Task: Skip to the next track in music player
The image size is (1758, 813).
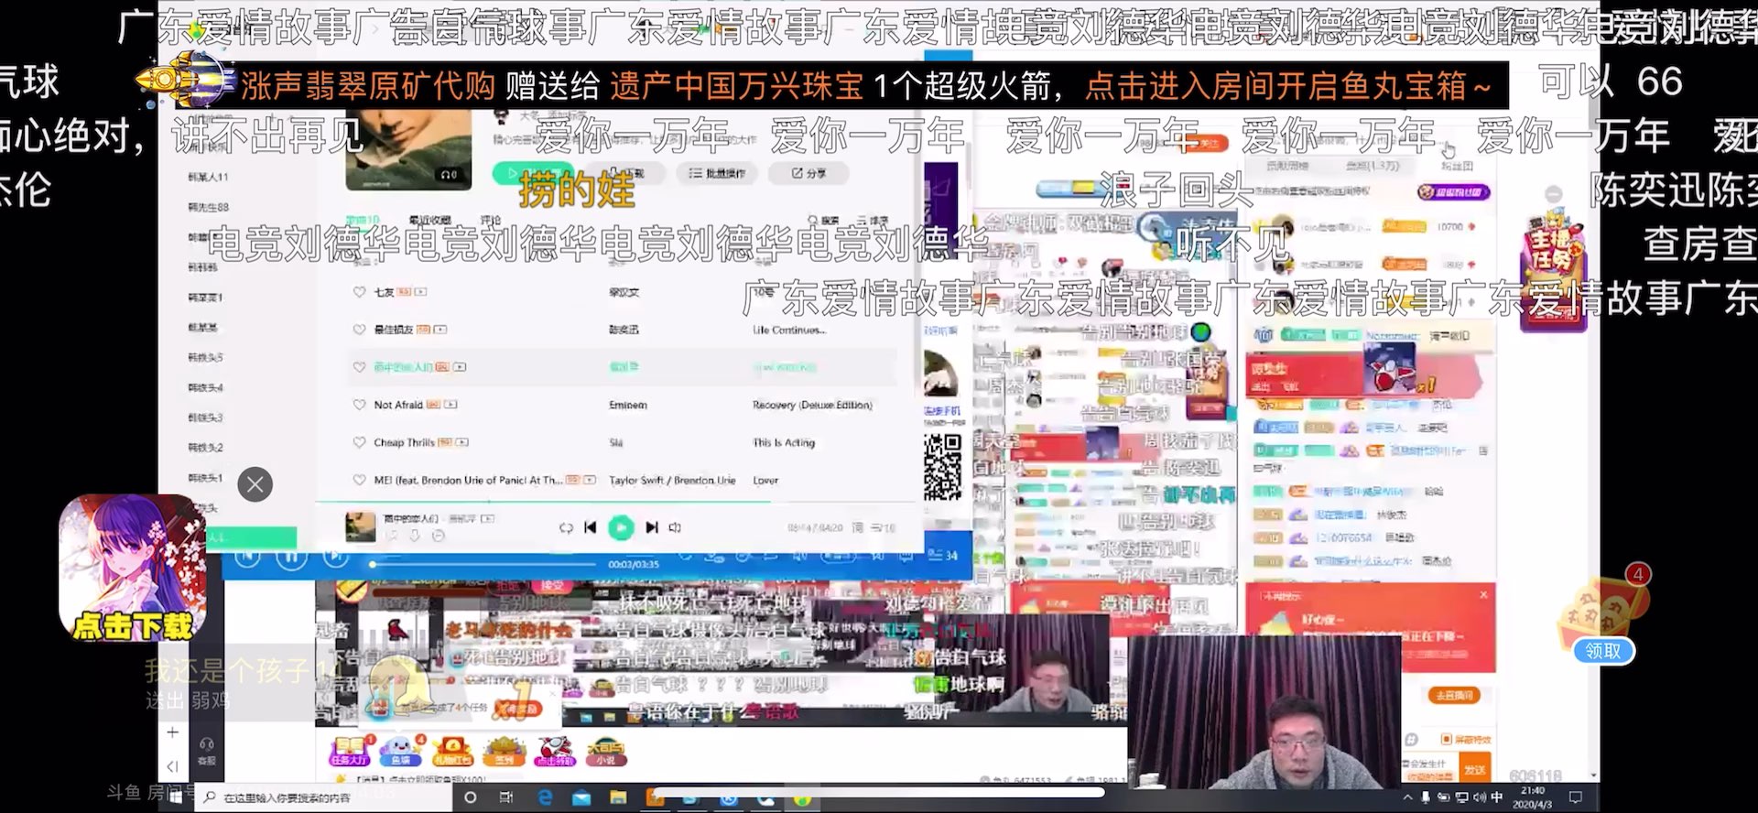Action: click(651, 527)
